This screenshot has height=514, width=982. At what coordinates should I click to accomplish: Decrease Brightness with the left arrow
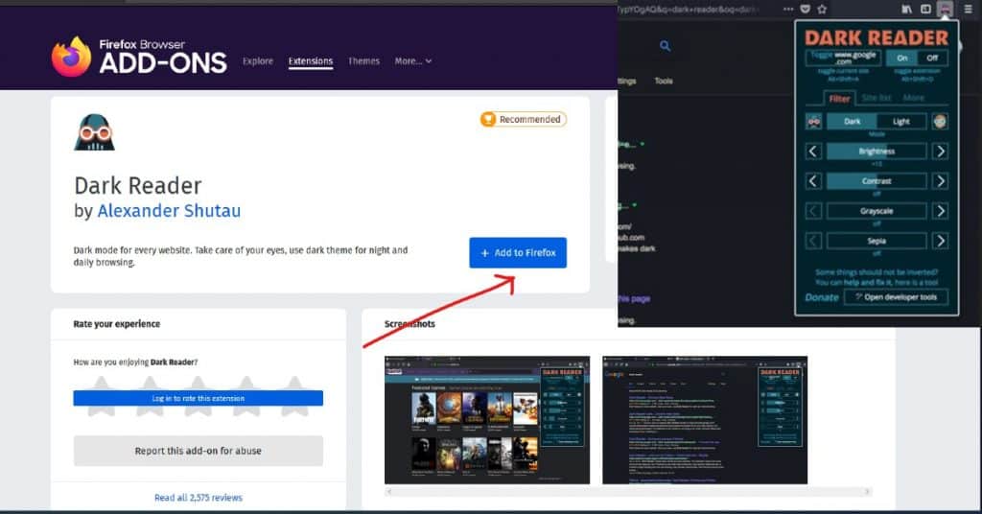point(813,151)
